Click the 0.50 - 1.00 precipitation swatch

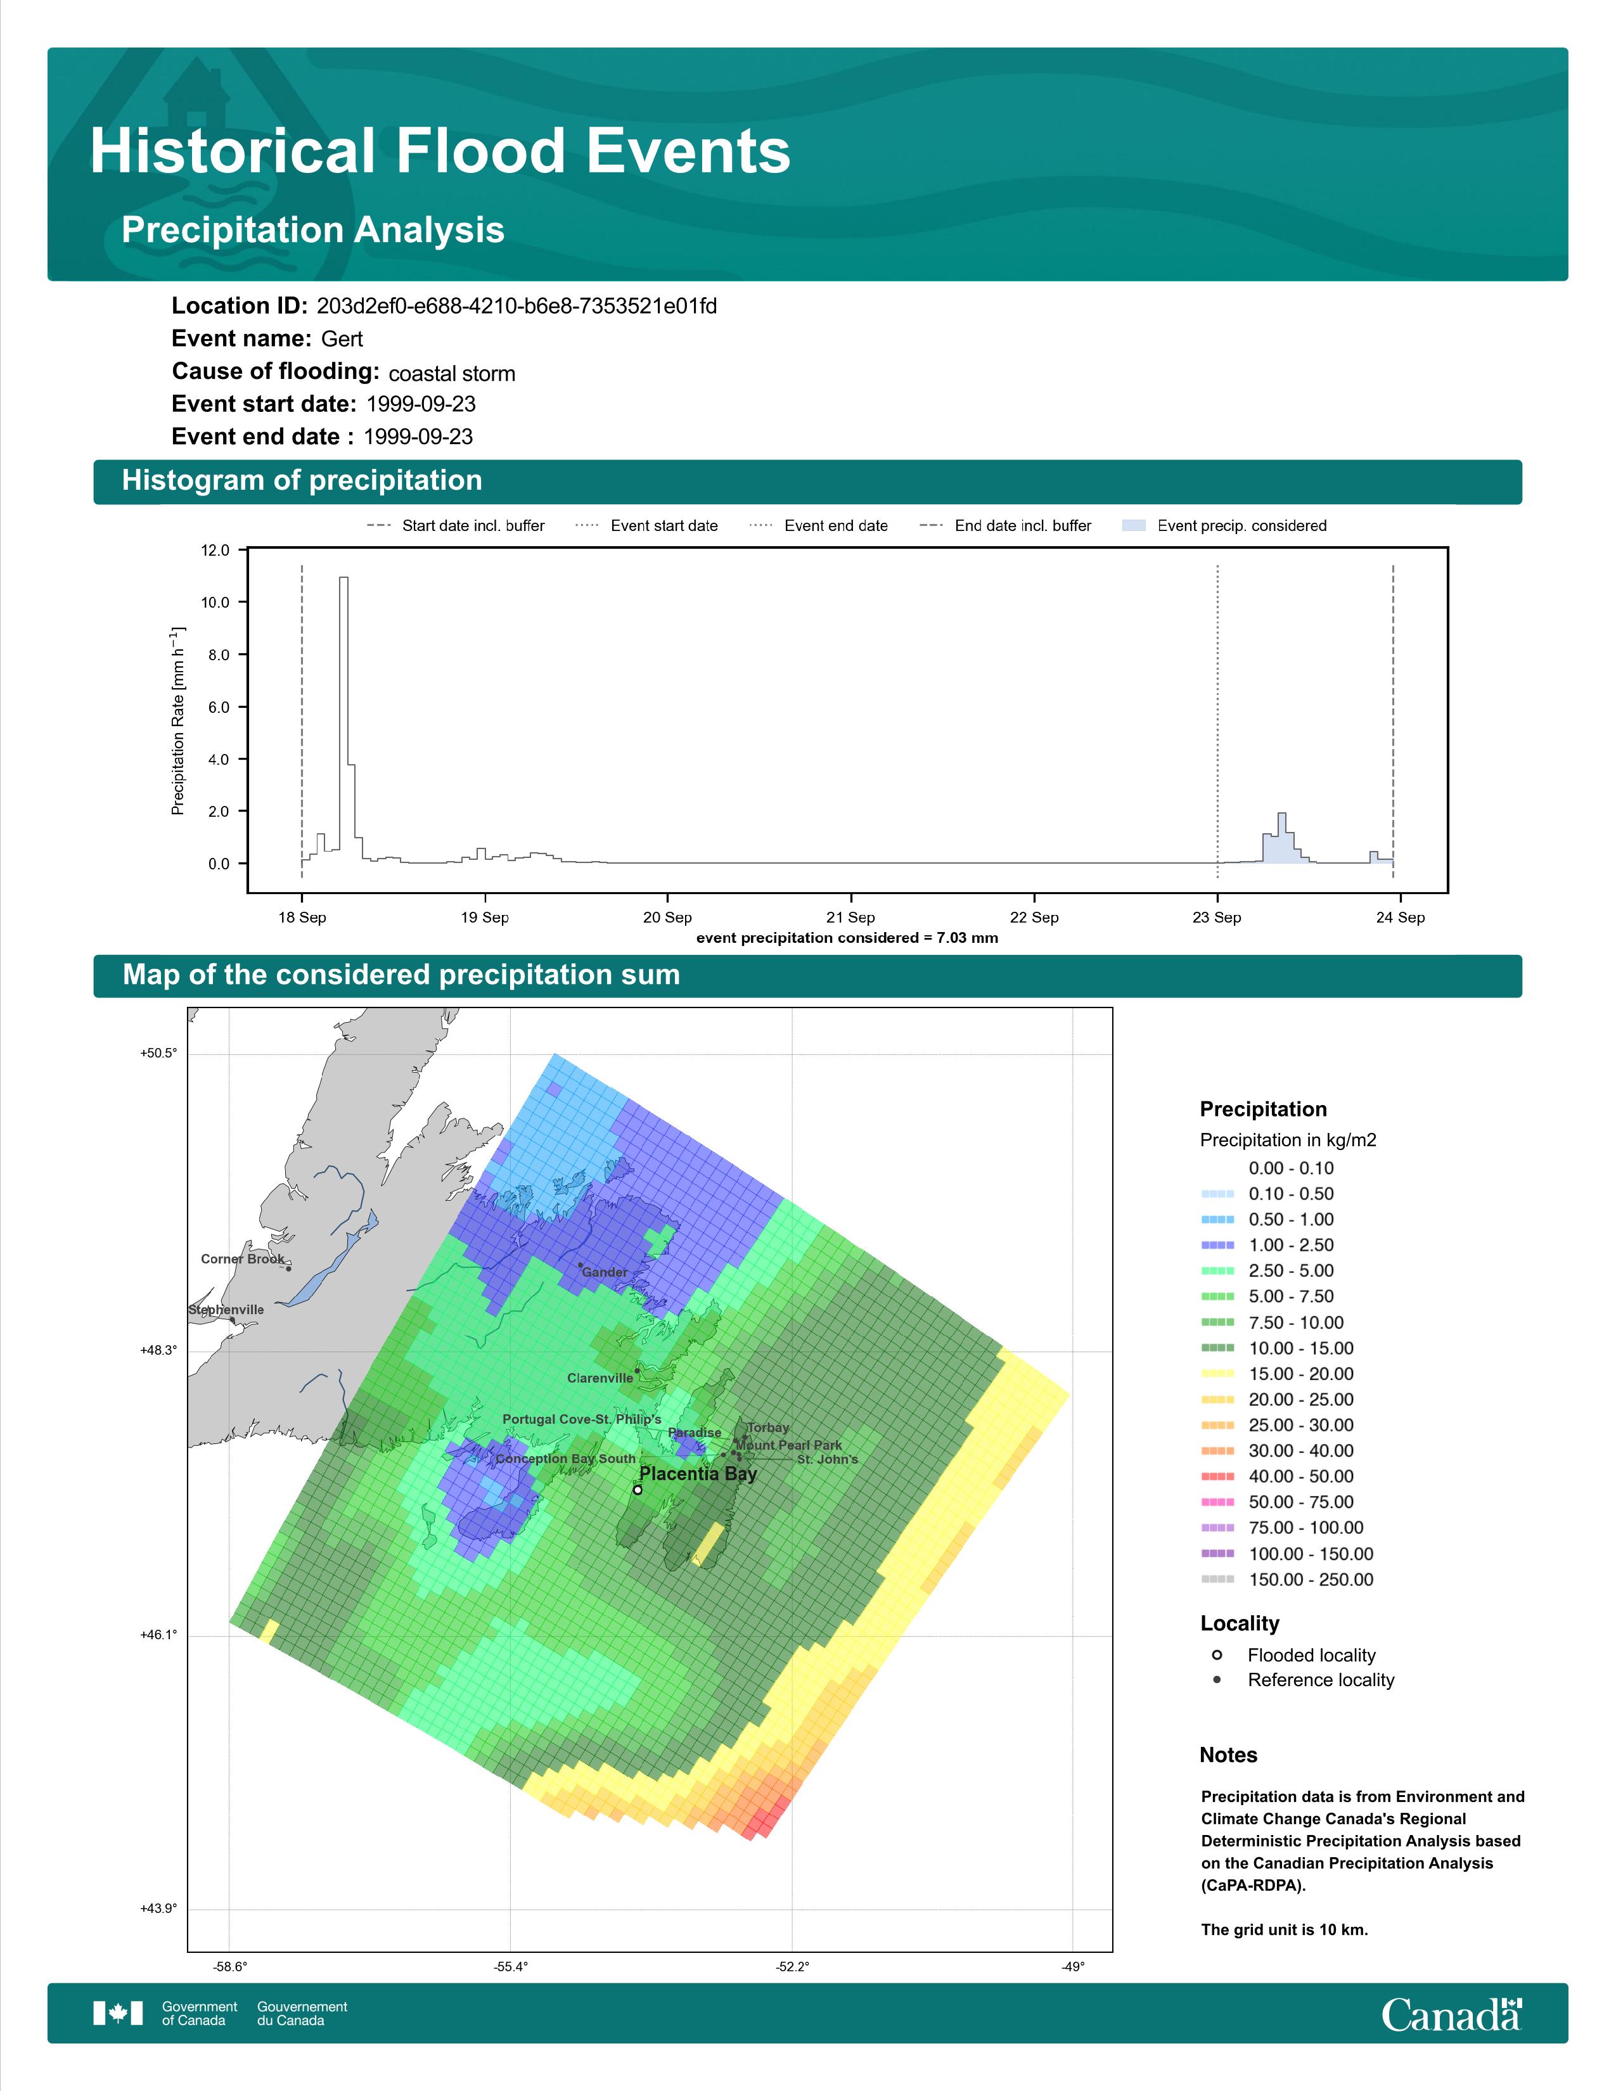1218,1220
